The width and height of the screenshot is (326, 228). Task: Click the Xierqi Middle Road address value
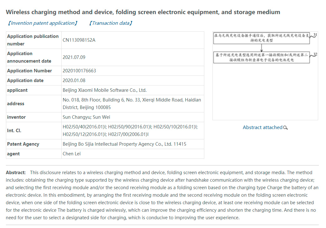132,104
